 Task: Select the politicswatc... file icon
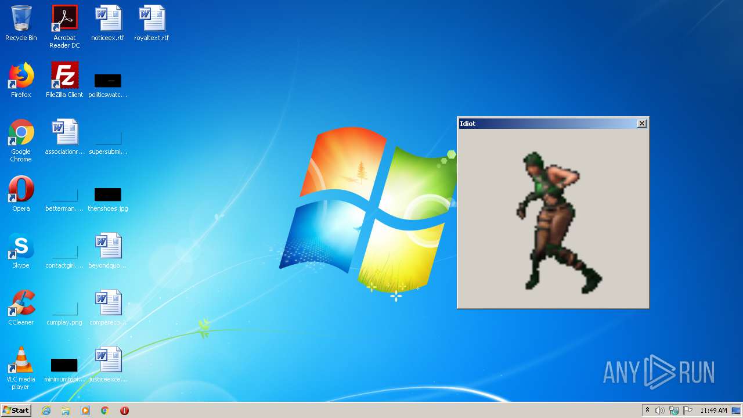coord(108,85)
